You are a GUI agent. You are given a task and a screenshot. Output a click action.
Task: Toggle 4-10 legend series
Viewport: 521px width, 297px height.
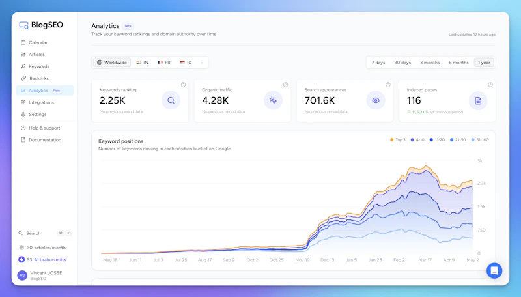[417, 140]
